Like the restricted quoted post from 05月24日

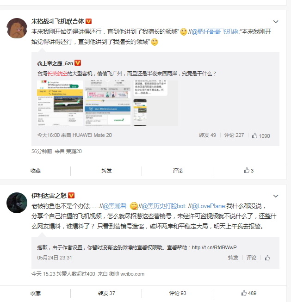(267, 258)
